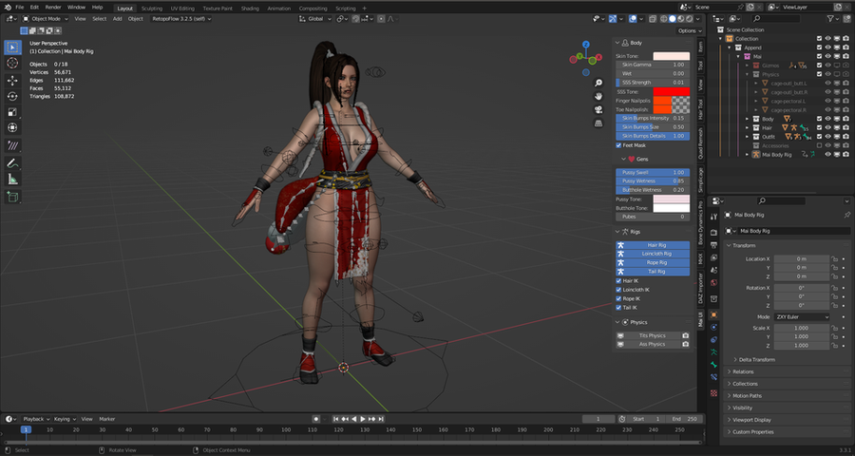The width and height of the screenshot is (855, 456).
Task: Open the Bone Dynamics Pro sidebar tab
Action: [x=701, y=223]
